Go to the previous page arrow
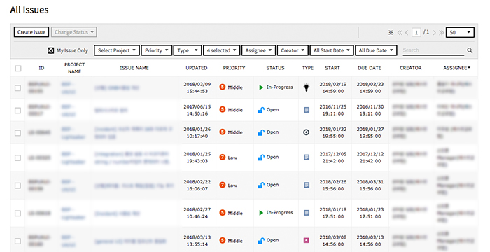This screenshot has height=252, width=490. pos(407,32)
